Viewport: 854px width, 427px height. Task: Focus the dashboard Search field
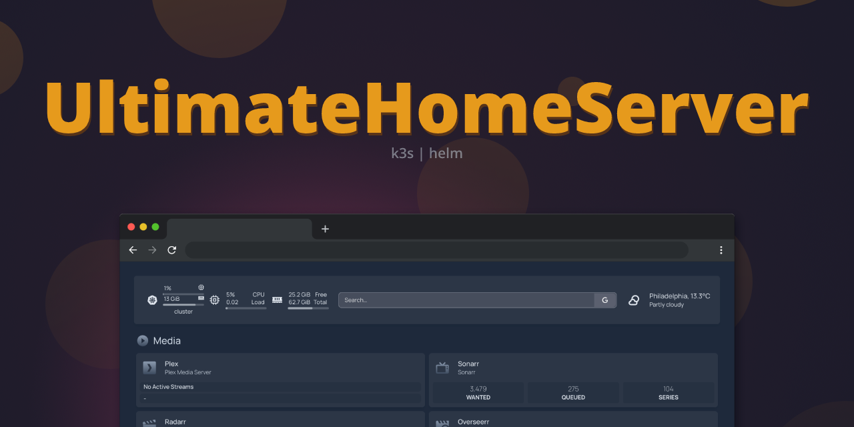point(466,300)
